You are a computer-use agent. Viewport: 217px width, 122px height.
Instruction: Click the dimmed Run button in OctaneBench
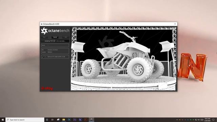[44, 37]
